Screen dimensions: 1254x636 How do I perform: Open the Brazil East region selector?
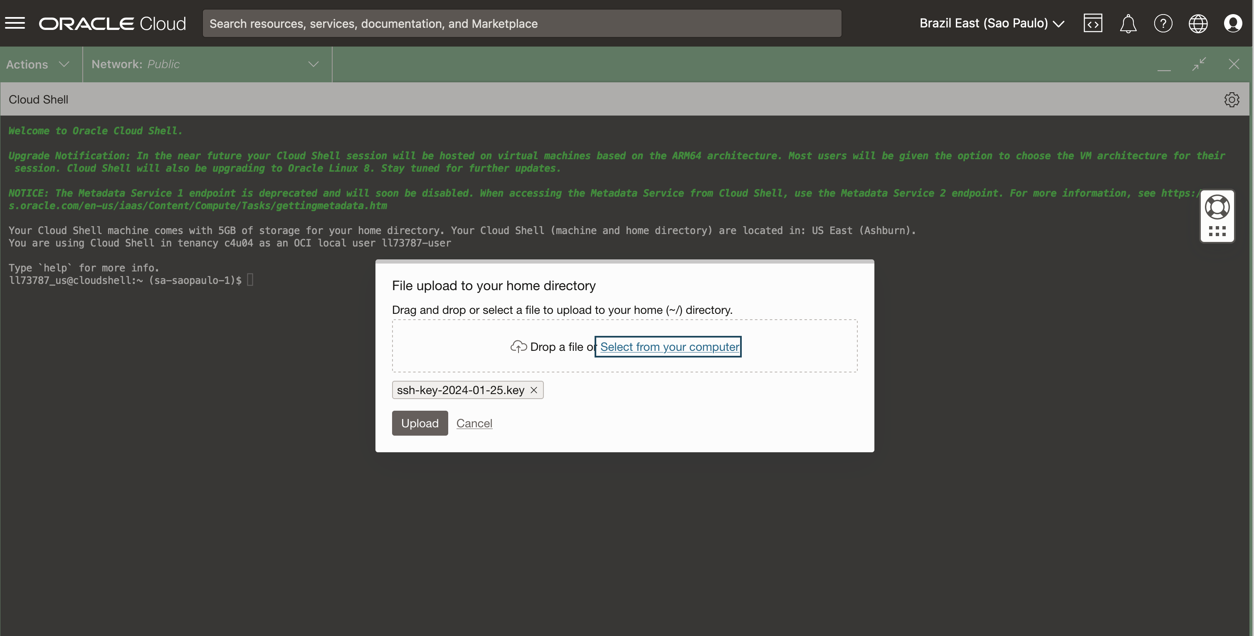[x=991, y=23]
